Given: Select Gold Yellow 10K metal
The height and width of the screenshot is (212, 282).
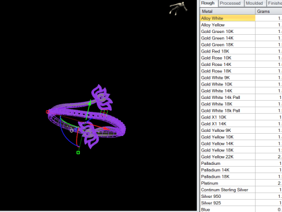Looking at the screenshot, I should [x=241, y=137].
